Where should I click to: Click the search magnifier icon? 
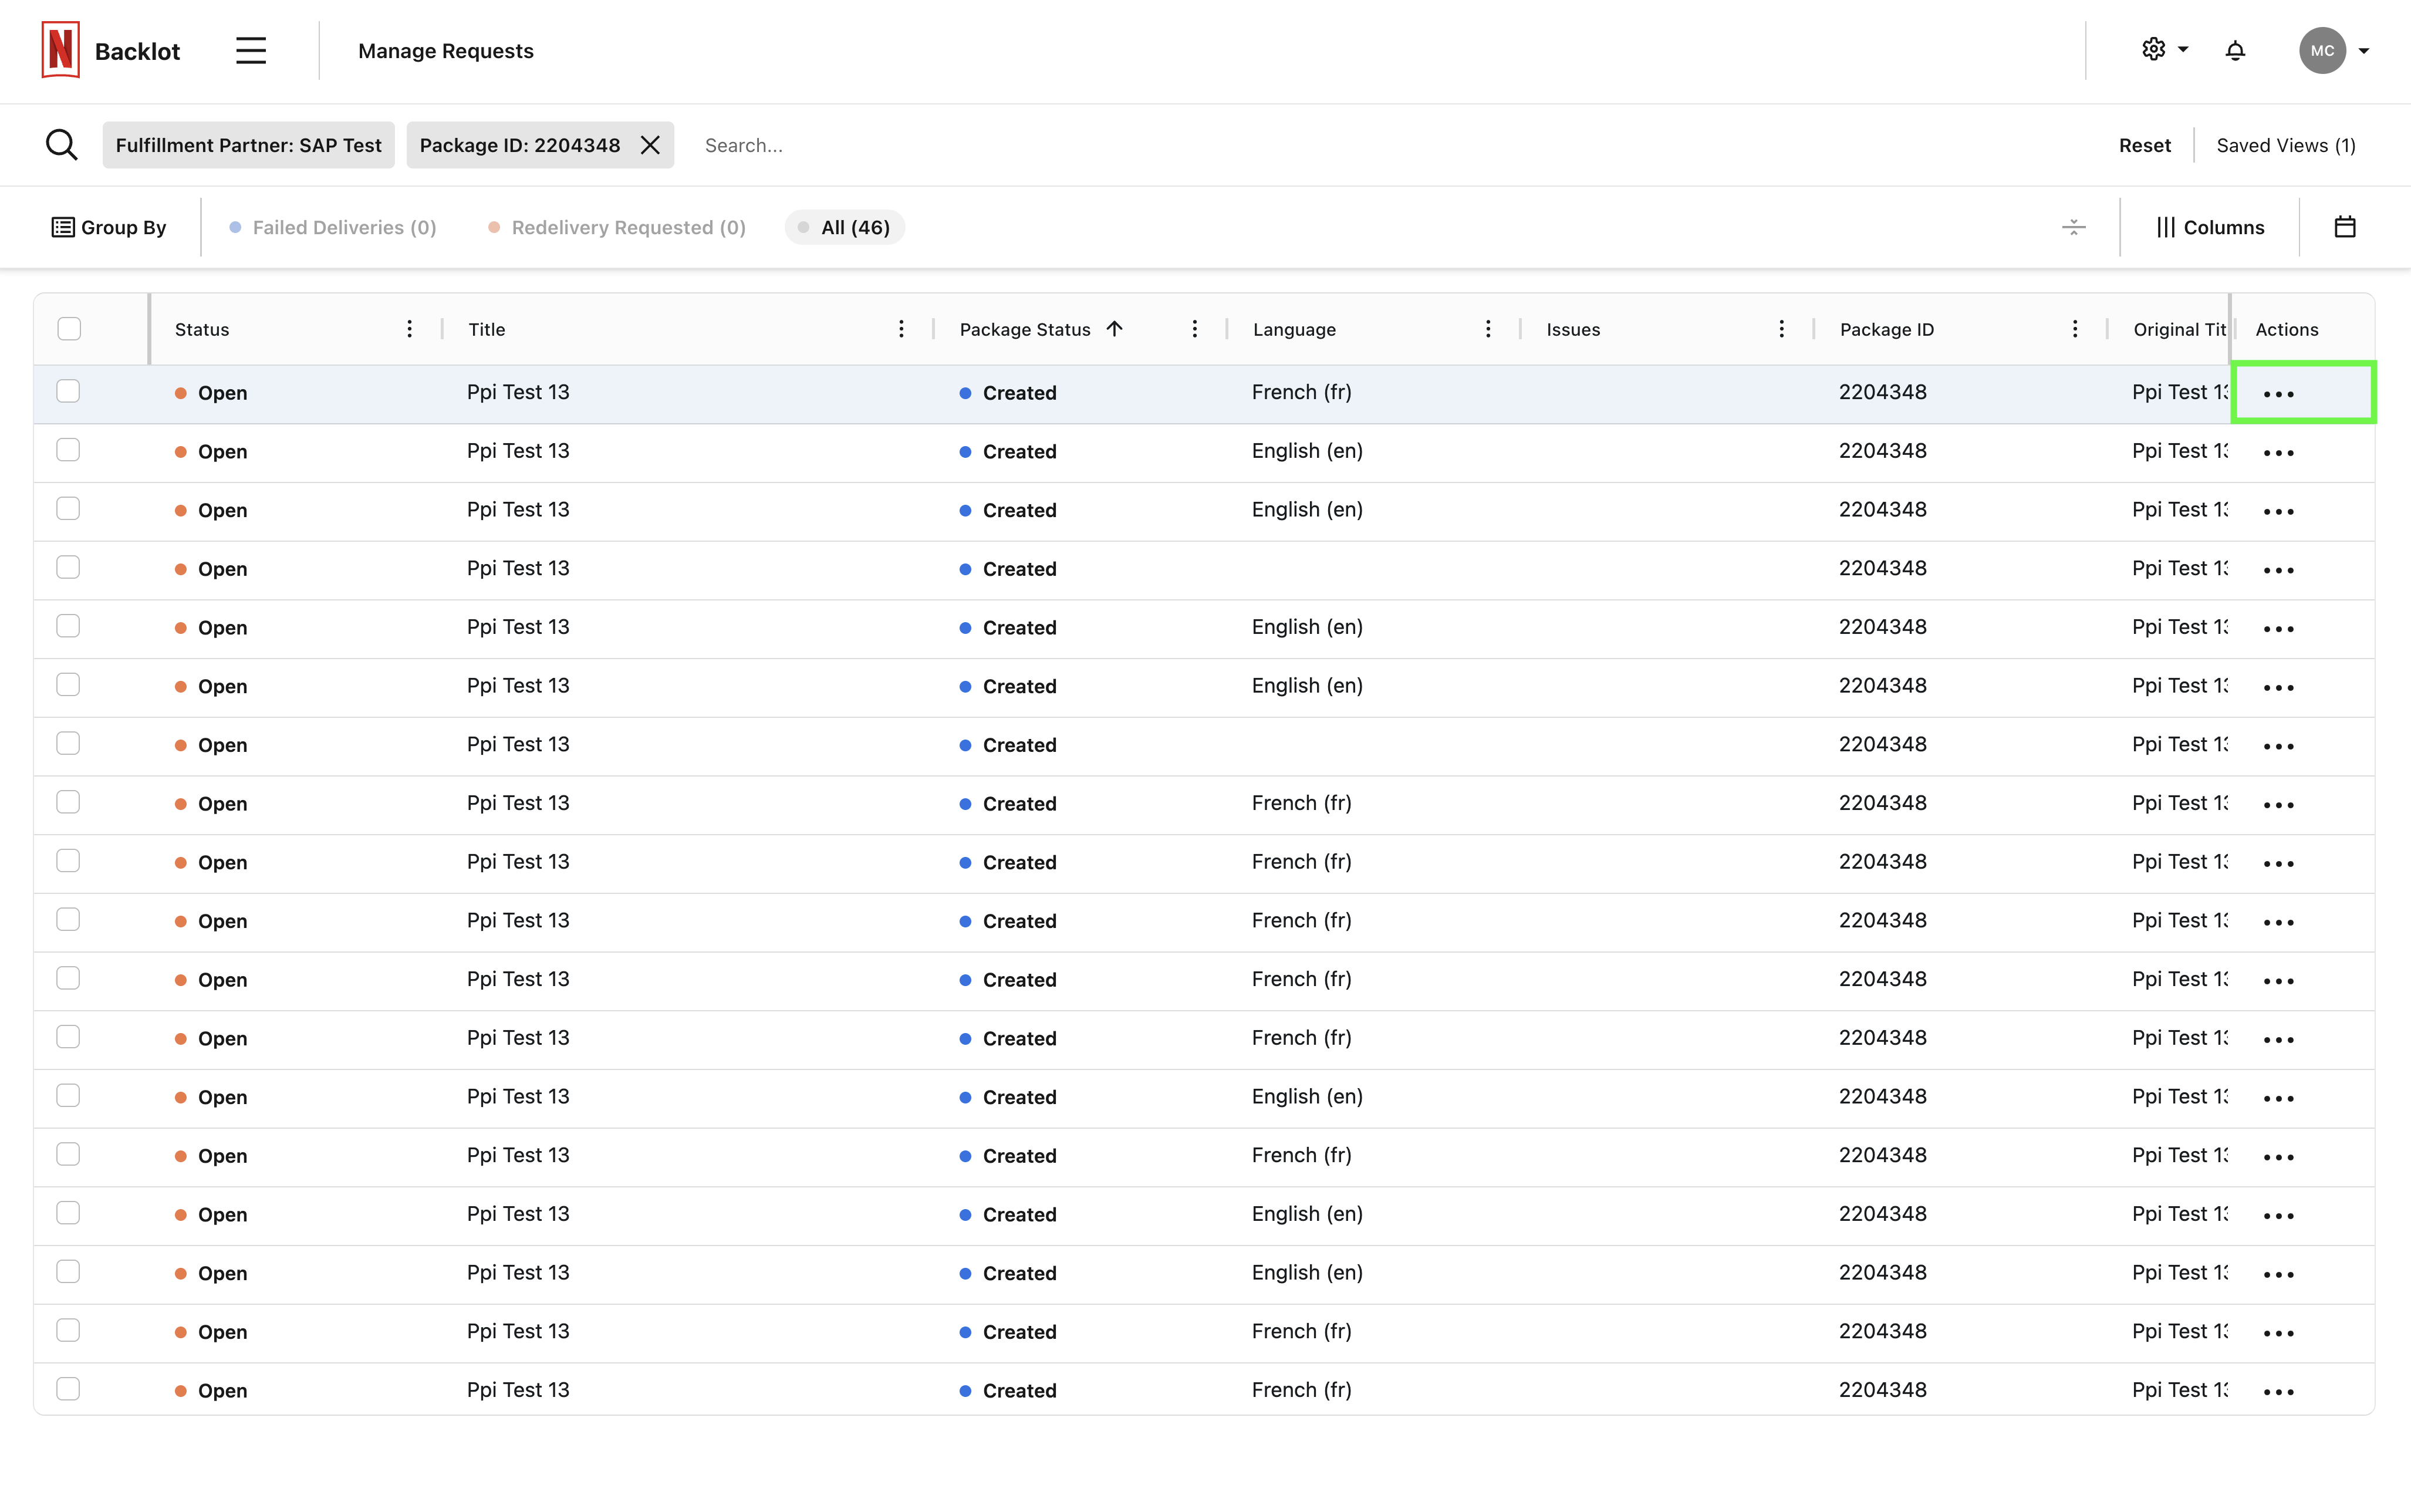click(x=62, y=145)
